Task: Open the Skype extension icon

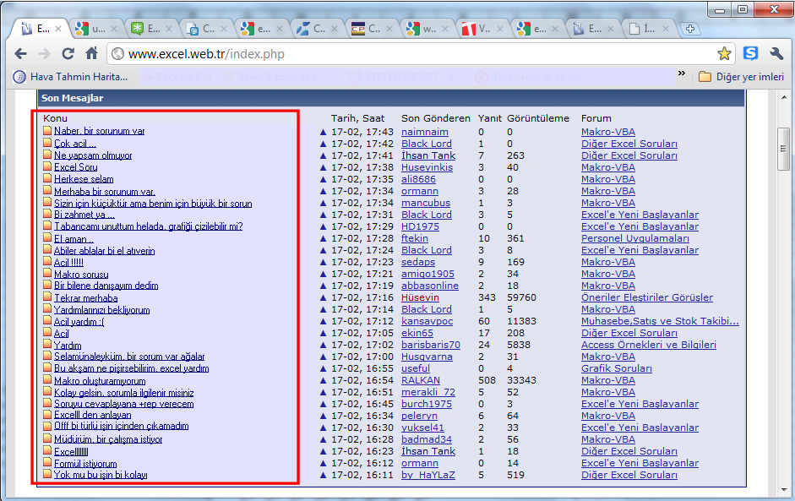Action: (750, 54)
